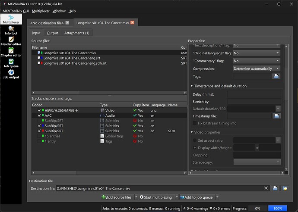Close the Longmire s01e04 The Cancer.mkv tab
Screen dimensions: 298x212
click(132, 22)
